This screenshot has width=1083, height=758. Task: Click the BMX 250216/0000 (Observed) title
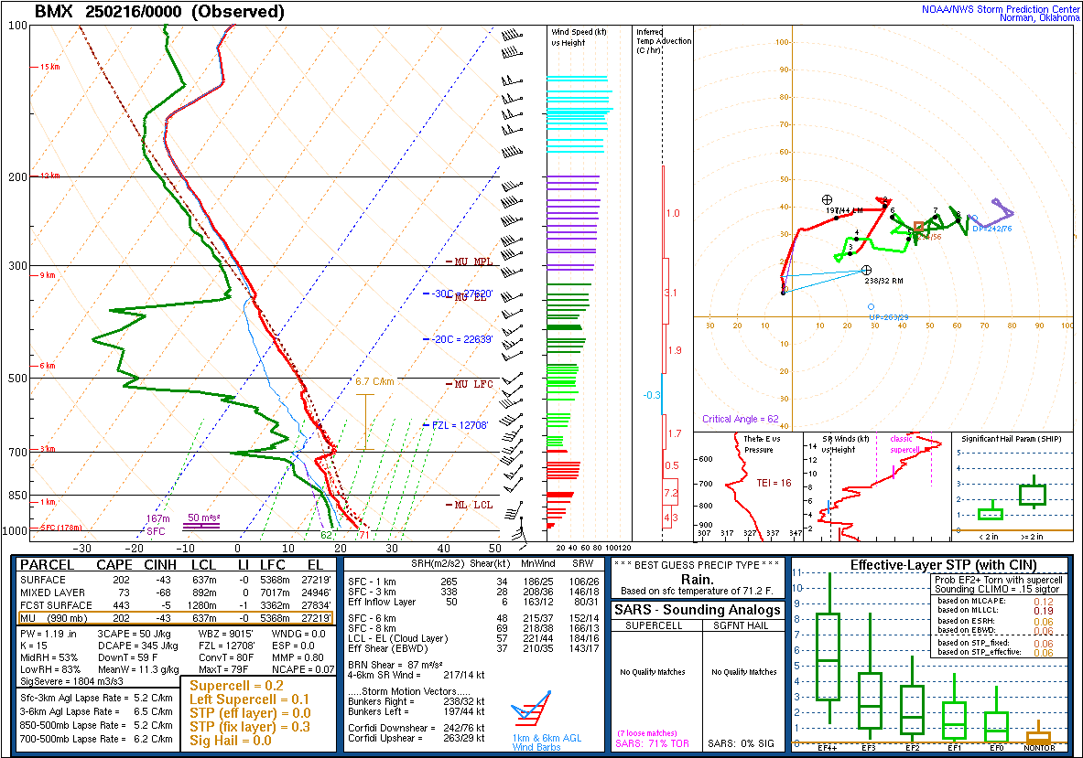[x=159, y=12]
